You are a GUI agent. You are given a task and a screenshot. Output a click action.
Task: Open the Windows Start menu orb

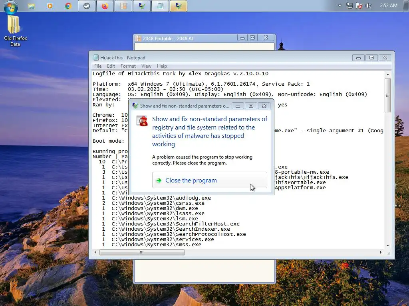point(11,6)
